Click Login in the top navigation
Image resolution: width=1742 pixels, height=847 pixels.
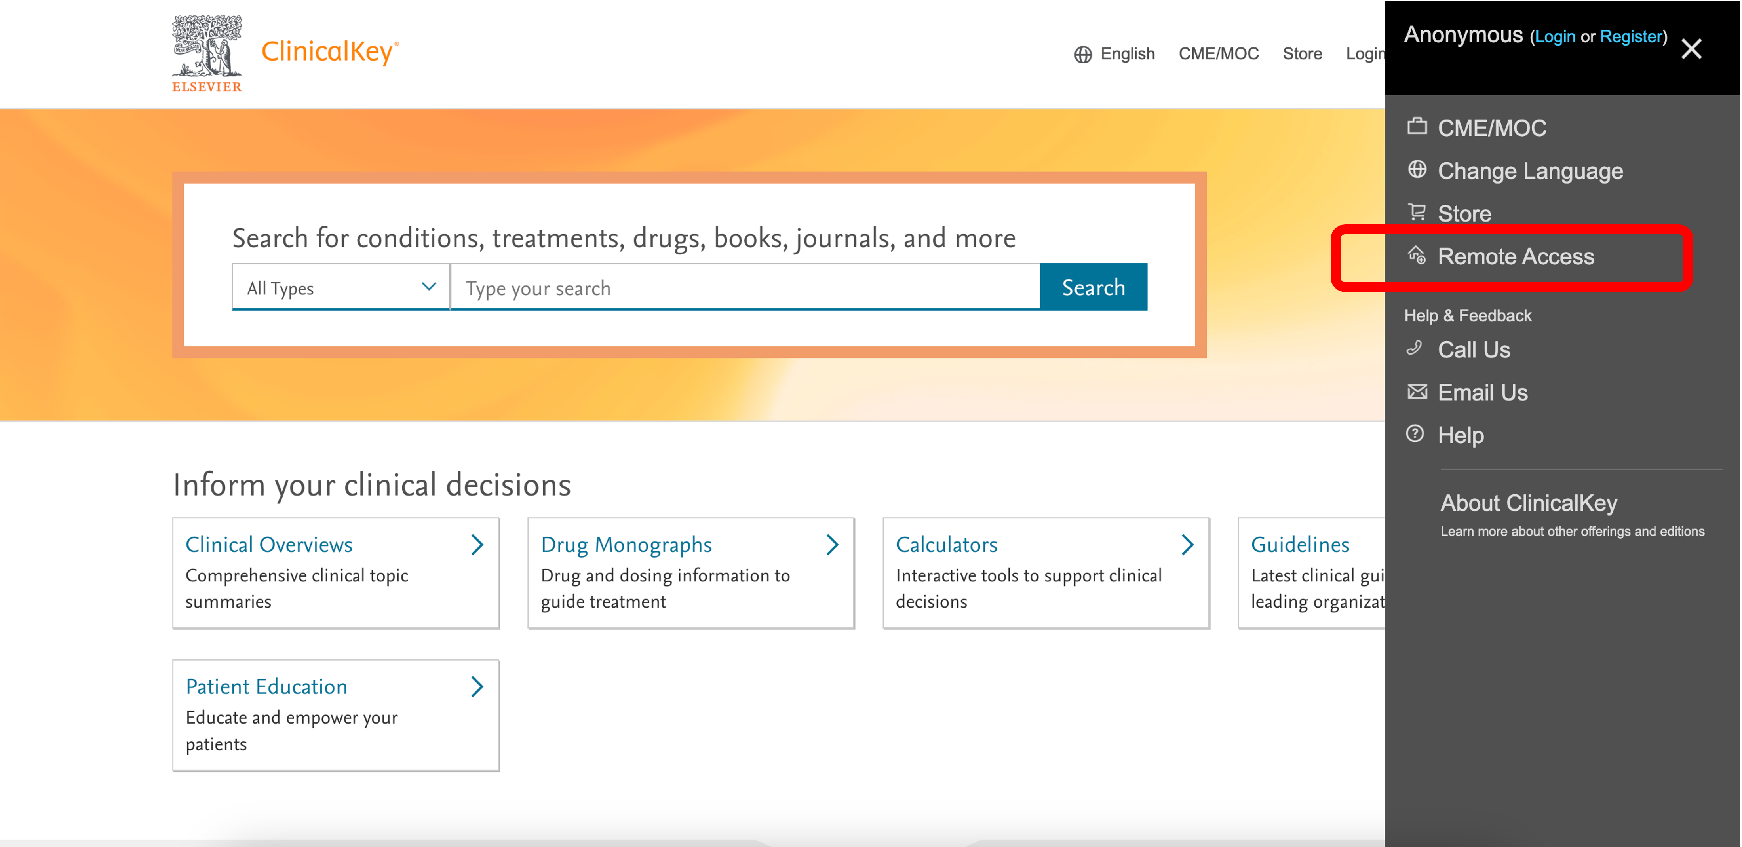point(1365,54)
